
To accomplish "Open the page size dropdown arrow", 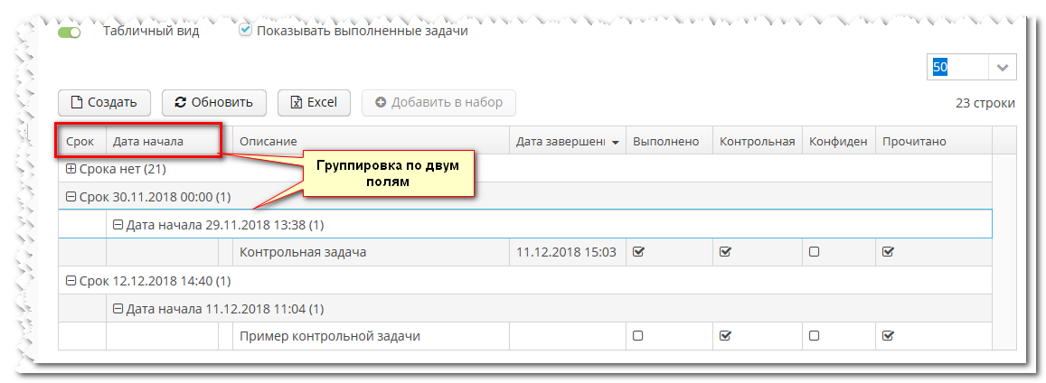I will tap(1003, 68).
